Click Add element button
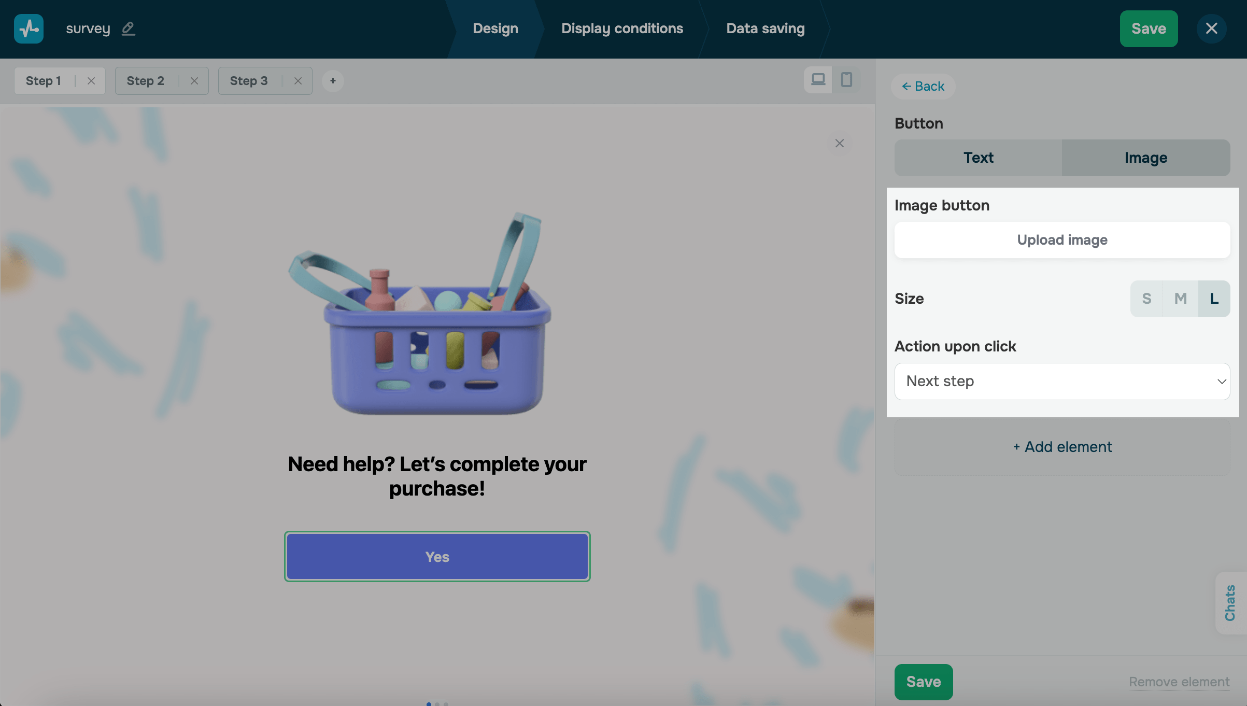This screenshot has width=1247, height=706. point(1062,447)
